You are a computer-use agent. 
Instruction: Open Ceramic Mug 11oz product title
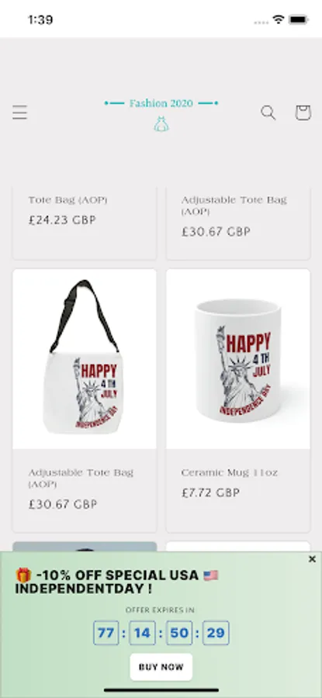pos(230,473)
